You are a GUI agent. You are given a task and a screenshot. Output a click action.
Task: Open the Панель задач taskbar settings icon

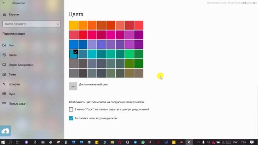click(4, 104)
